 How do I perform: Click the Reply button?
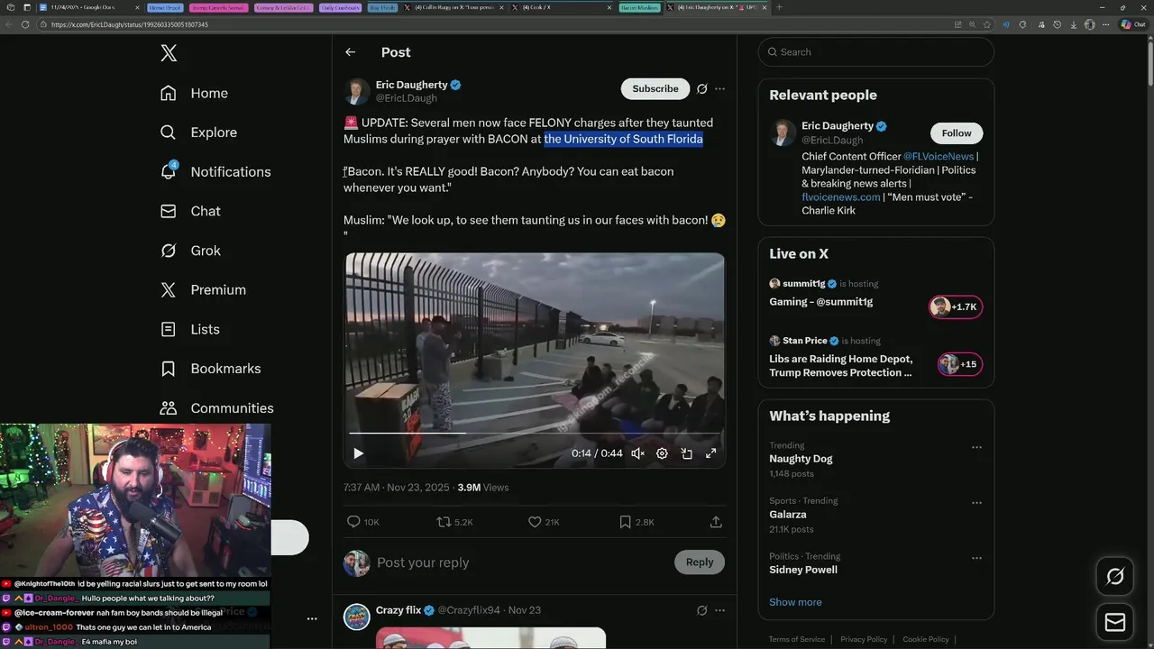coord(700,562)
